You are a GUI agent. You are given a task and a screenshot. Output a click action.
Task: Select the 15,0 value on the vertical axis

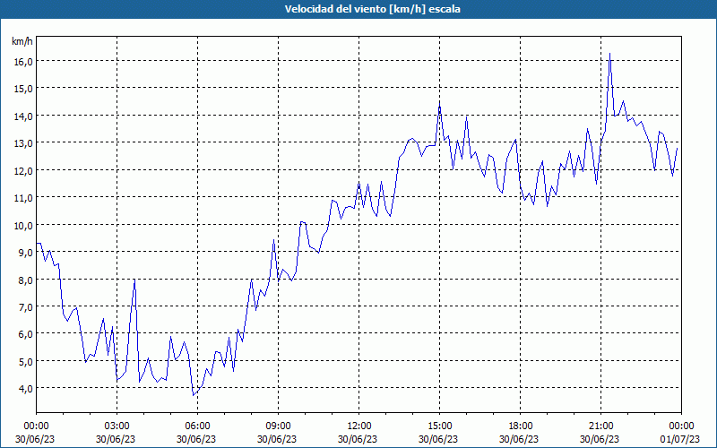[22, 89]
